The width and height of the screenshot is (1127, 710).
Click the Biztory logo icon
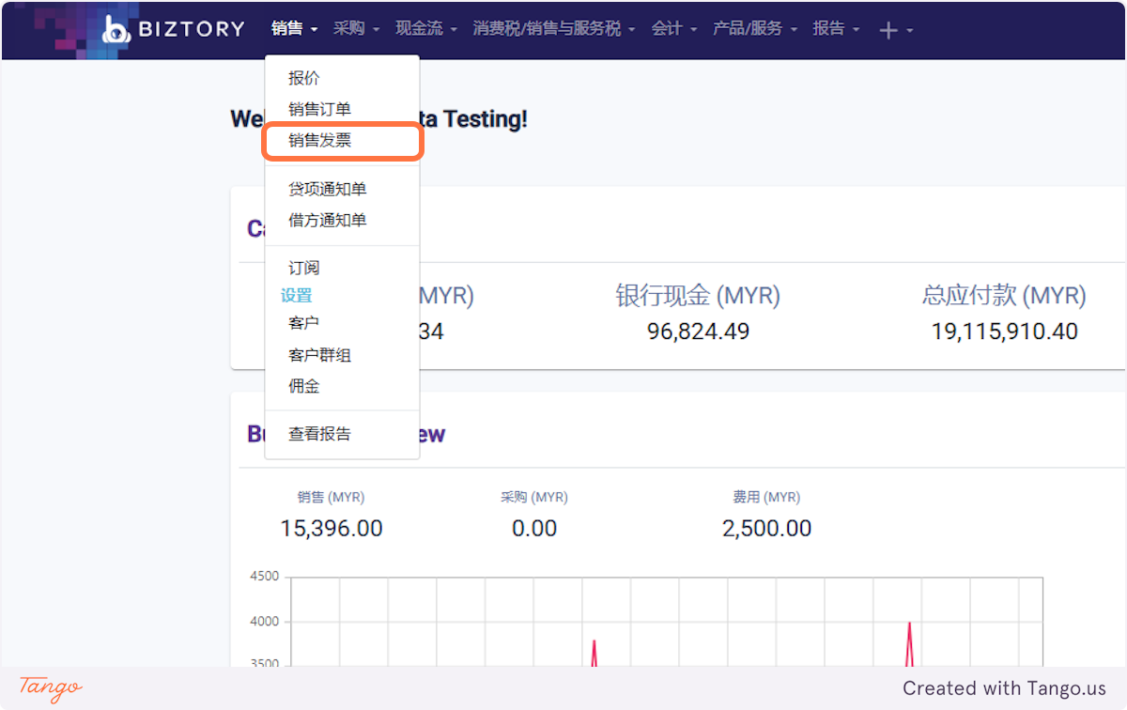click(x=116, y=29)
